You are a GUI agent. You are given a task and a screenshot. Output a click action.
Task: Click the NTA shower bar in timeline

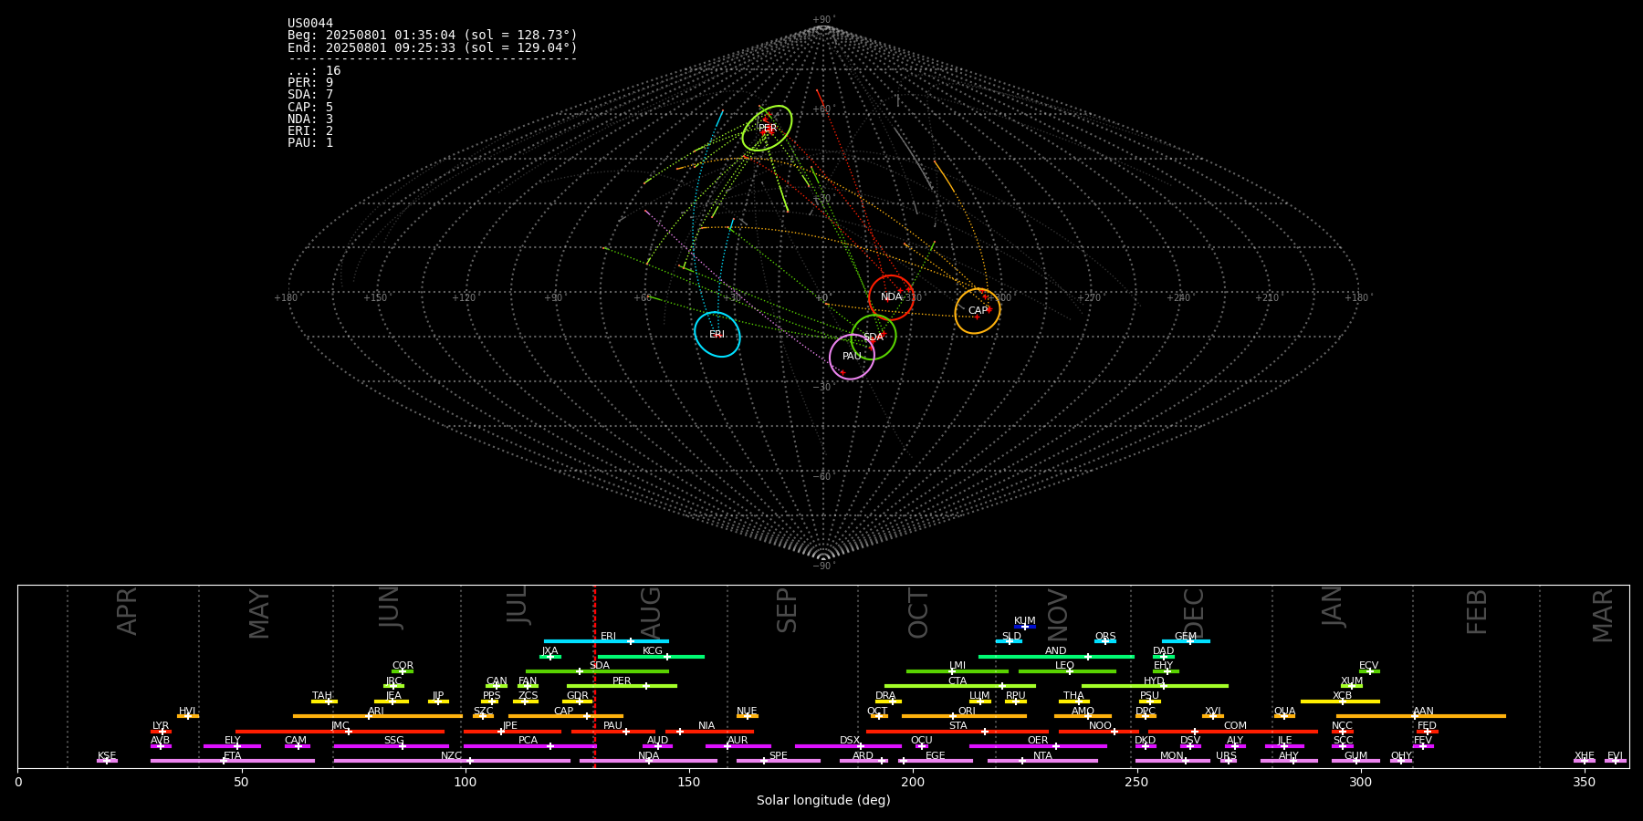[1042, 761]
